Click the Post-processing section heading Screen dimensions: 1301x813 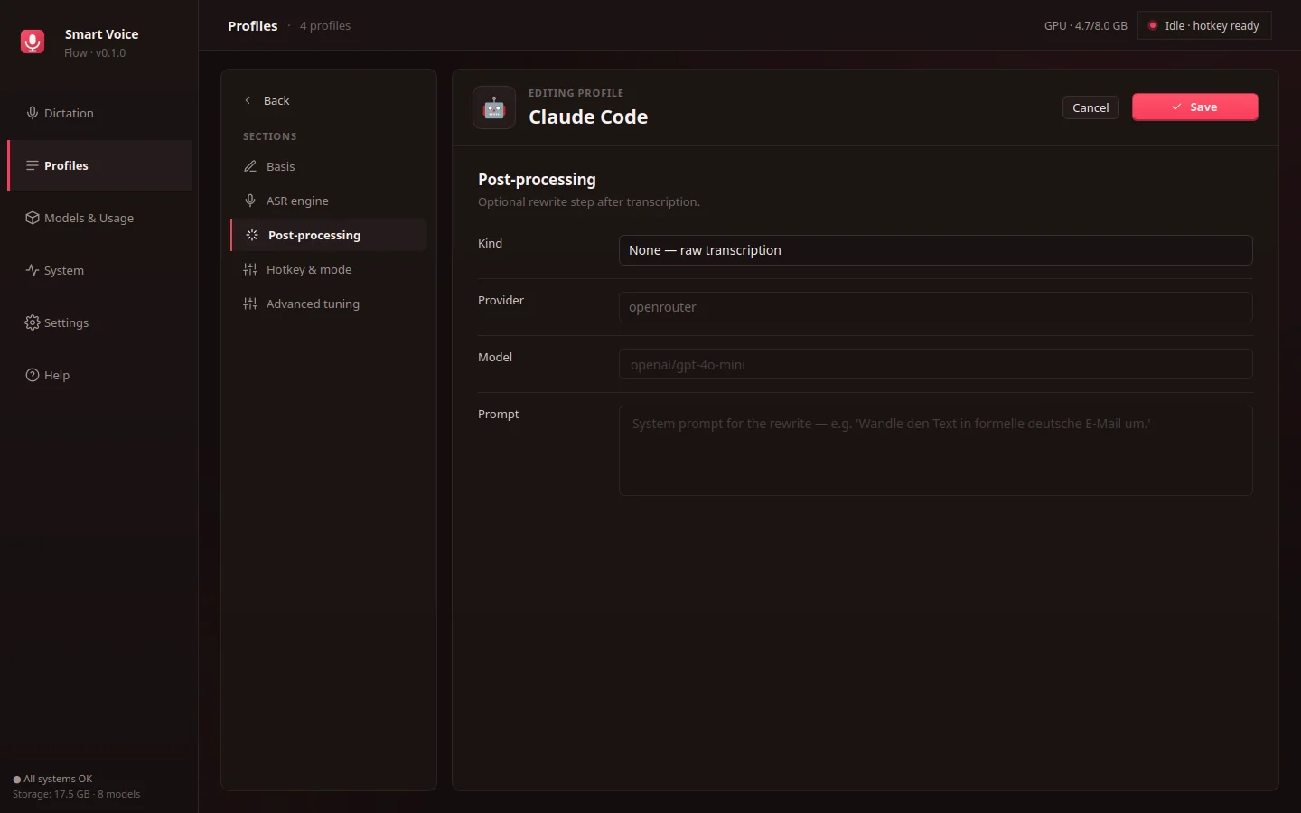pos(537,179)
